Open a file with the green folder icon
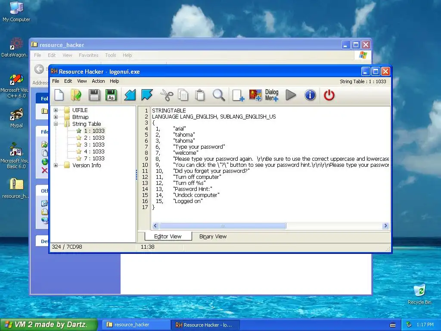Screen dimensions: 441x331 76,95
